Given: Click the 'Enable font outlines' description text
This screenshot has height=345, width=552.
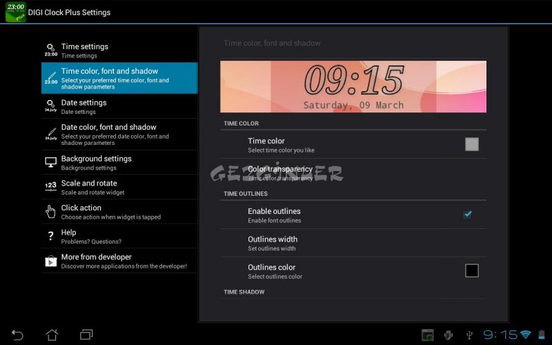Looking at the screenshot, I should 274,221.
